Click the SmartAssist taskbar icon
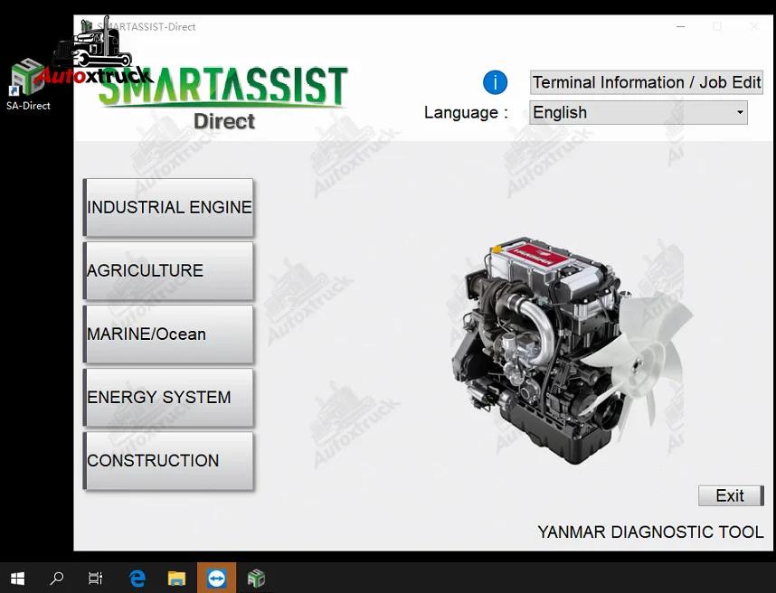This screenshot has width=776, height=593. (x=256, y=578)
